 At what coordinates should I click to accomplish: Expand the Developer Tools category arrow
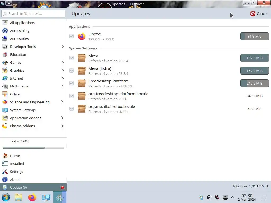[62, 47]
